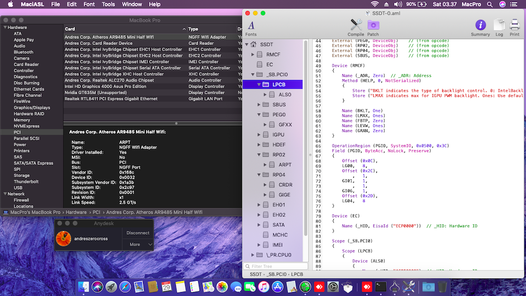Collapse the SSDT root tree node
The width and height of the screenshot is (526, 296).
pyautogui.click(x=247, y=44)
